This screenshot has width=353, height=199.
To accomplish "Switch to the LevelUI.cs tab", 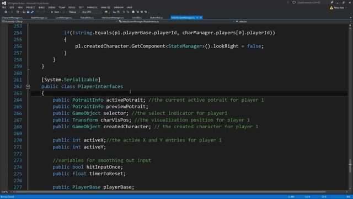I will pyautogui.click(x=137, y=18).
